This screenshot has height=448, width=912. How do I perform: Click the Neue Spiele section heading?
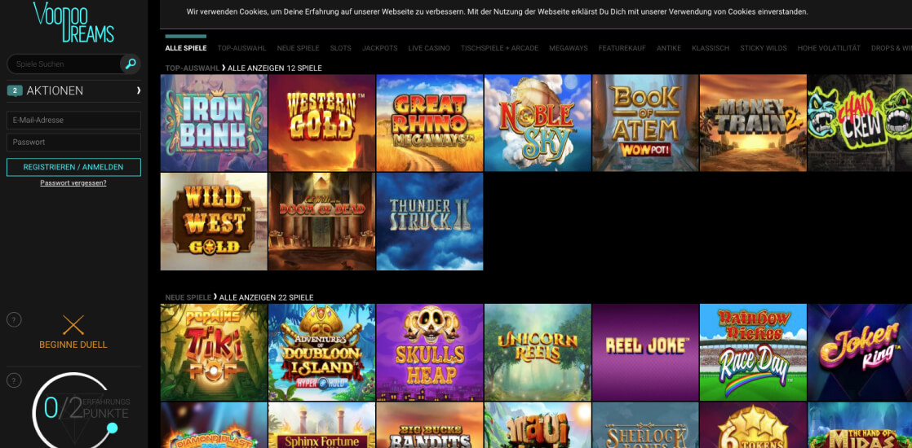[x=188, y=297]
